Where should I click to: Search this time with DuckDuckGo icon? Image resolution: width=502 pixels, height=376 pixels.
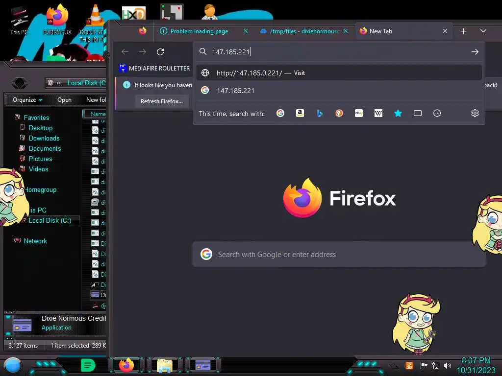(339, 113)
